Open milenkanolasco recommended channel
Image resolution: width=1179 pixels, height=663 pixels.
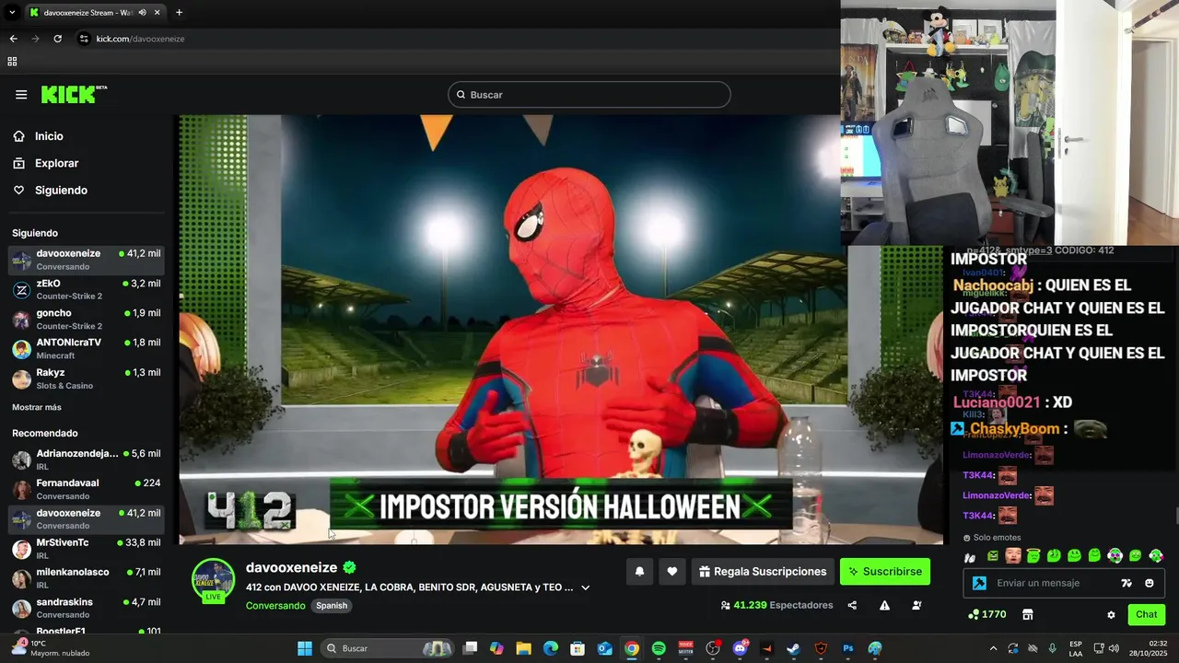(x=87, y=578)
